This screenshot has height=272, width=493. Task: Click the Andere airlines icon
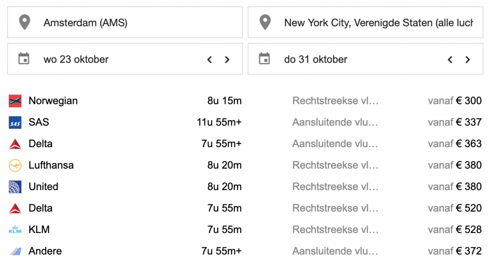[x=15, y=251]
